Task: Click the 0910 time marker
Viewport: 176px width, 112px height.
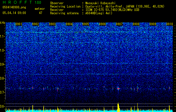Action: coord(170,24)
